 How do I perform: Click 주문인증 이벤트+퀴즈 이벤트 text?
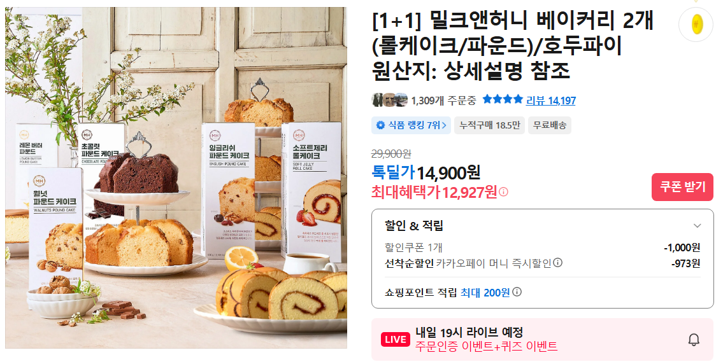(487, 346)
